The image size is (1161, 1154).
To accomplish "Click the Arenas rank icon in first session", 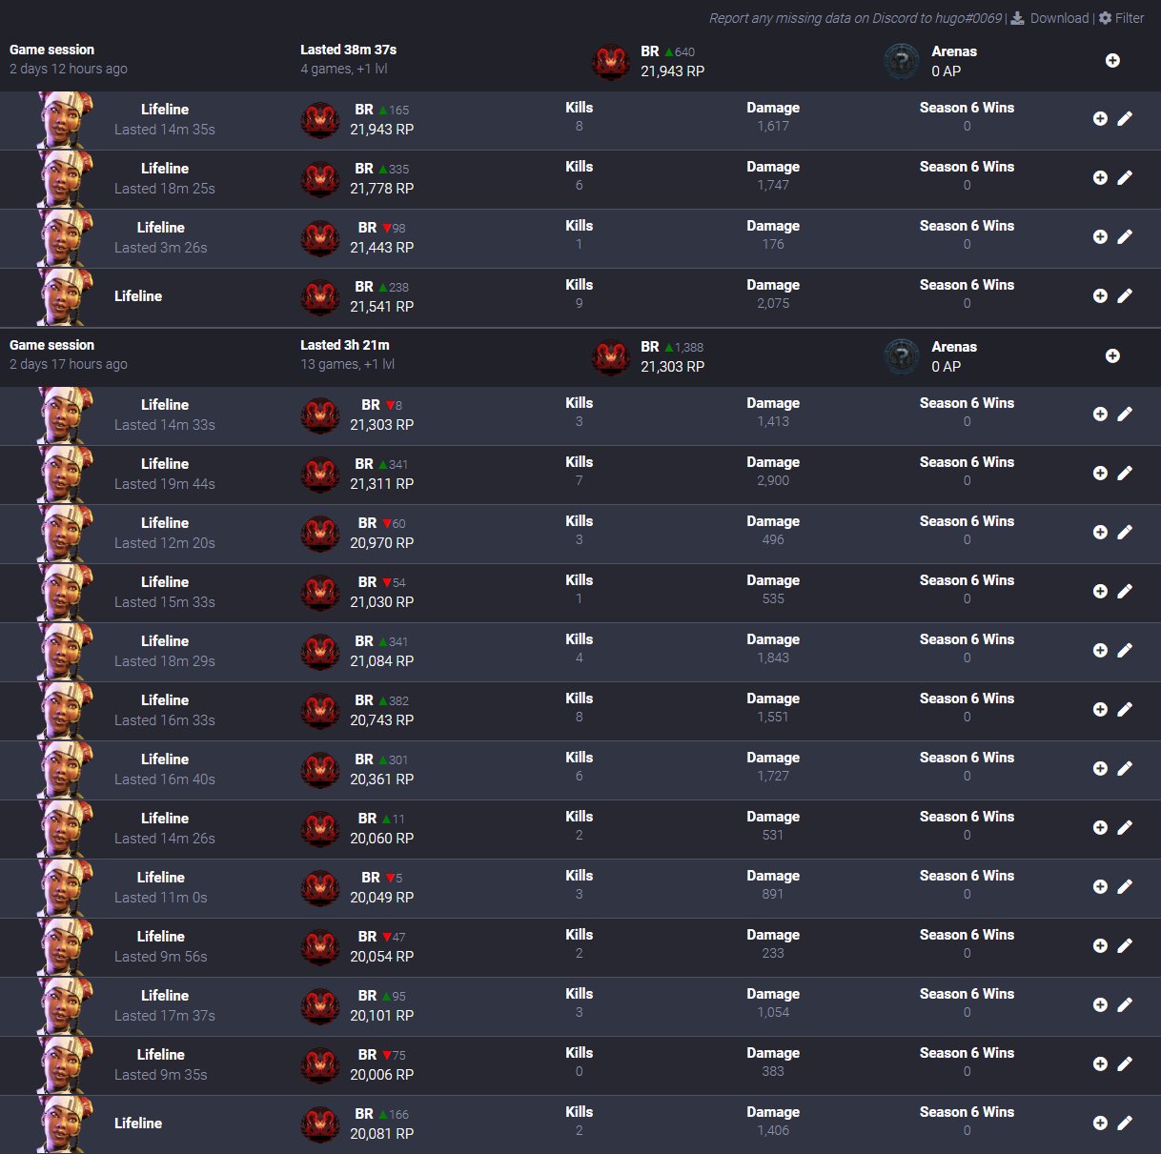I will (901, 61).
